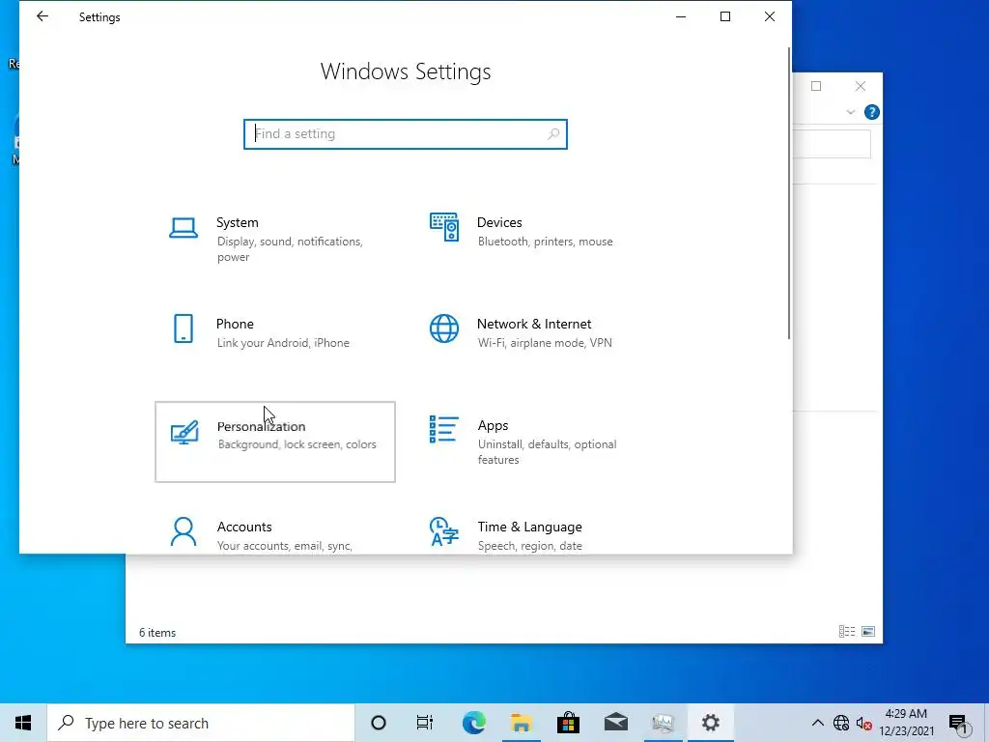Switch File Explorer to details view icon

846,632
